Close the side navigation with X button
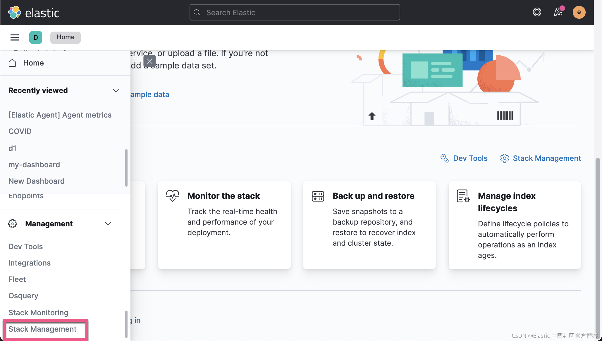The width and height of the screenshot is (602, 341). click(149, 61)
